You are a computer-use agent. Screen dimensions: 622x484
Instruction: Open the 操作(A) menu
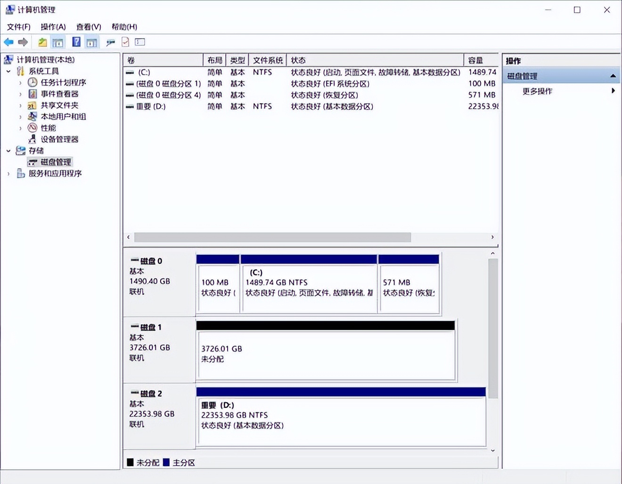point(53,27)
